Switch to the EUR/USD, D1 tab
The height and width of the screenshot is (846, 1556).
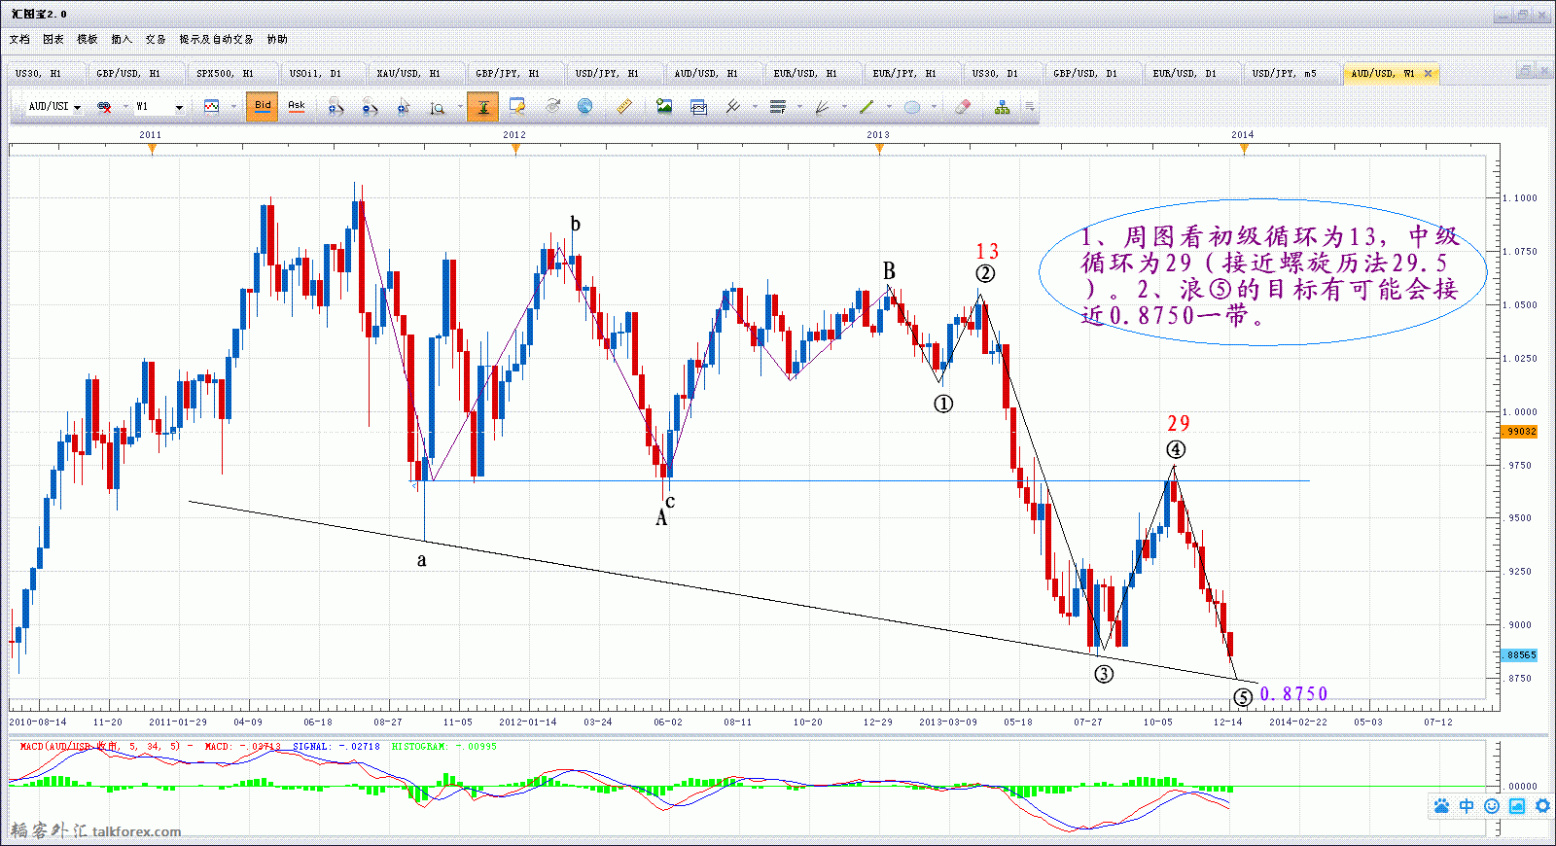1192,74
